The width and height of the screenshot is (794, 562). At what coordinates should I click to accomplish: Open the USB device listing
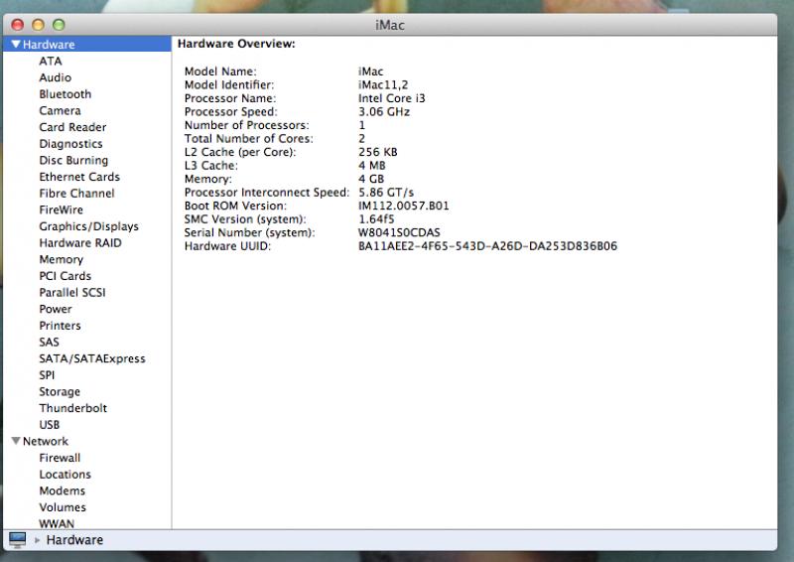click(x=50, y=425)
